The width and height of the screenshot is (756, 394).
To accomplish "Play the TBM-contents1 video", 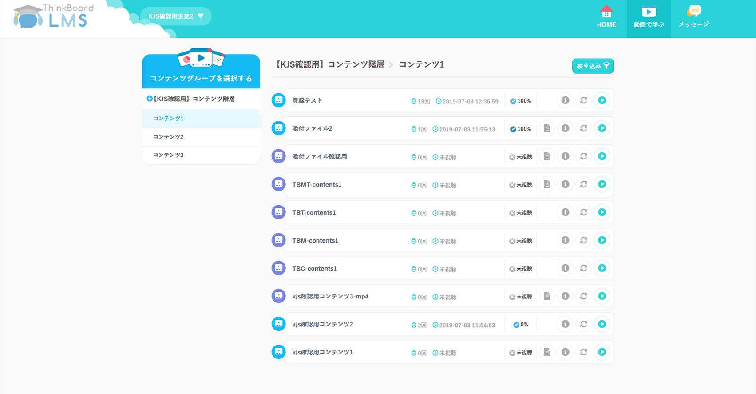I will coord(602,240).
